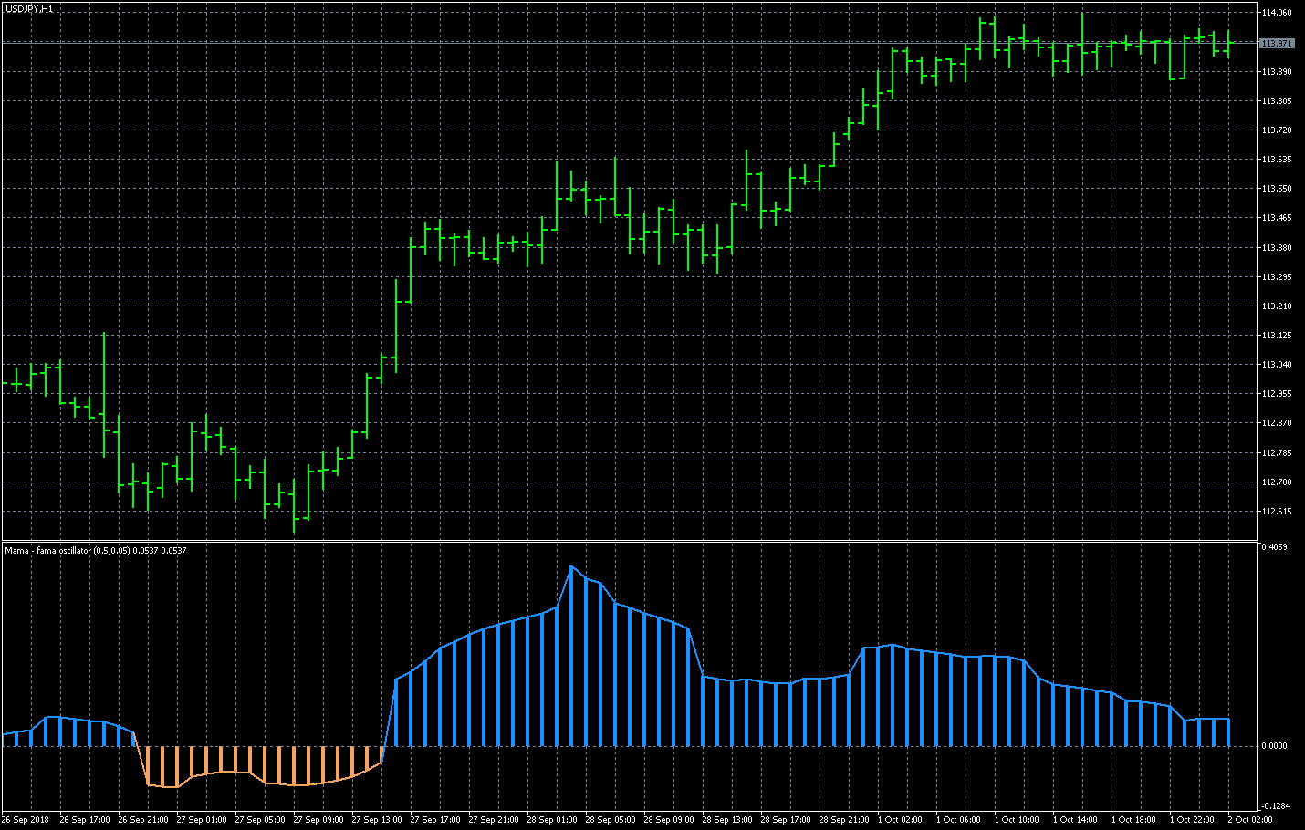
Task: Select the 112.700 price level label
Action: click(1277, 482)
